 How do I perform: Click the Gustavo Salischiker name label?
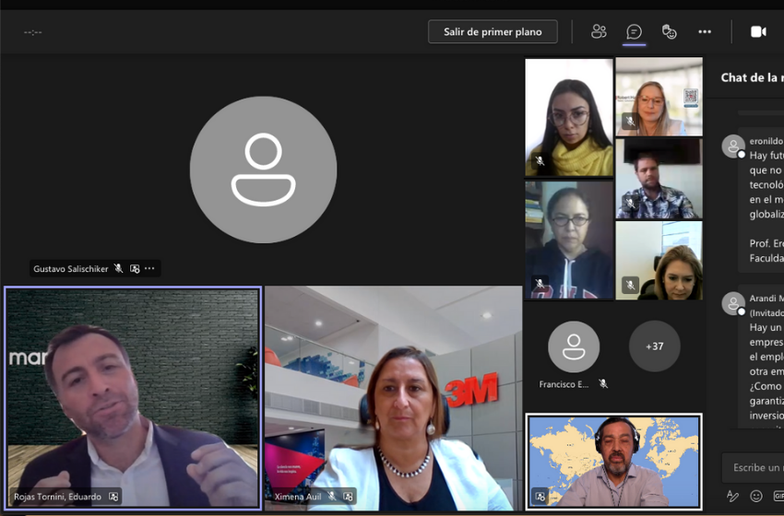click(x=70, y=269)
